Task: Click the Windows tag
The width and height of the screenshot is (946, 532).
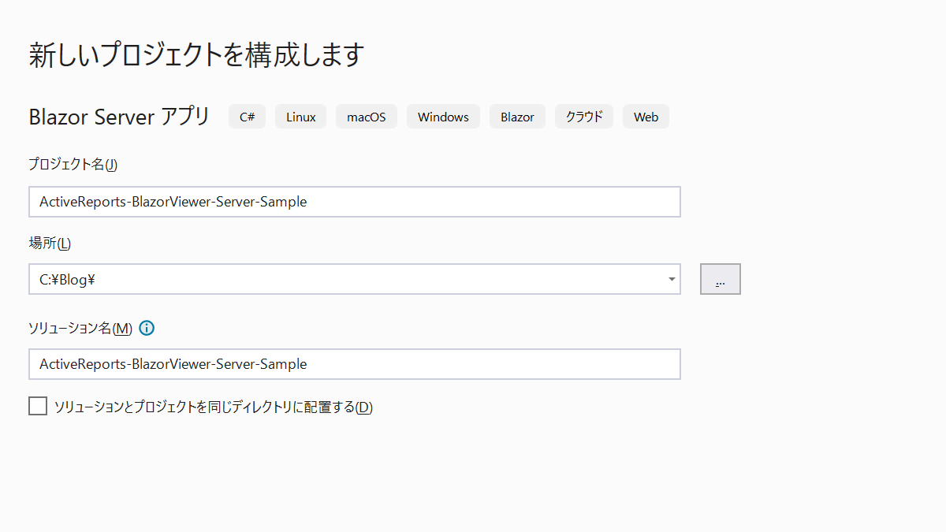Action: (443, 117)
